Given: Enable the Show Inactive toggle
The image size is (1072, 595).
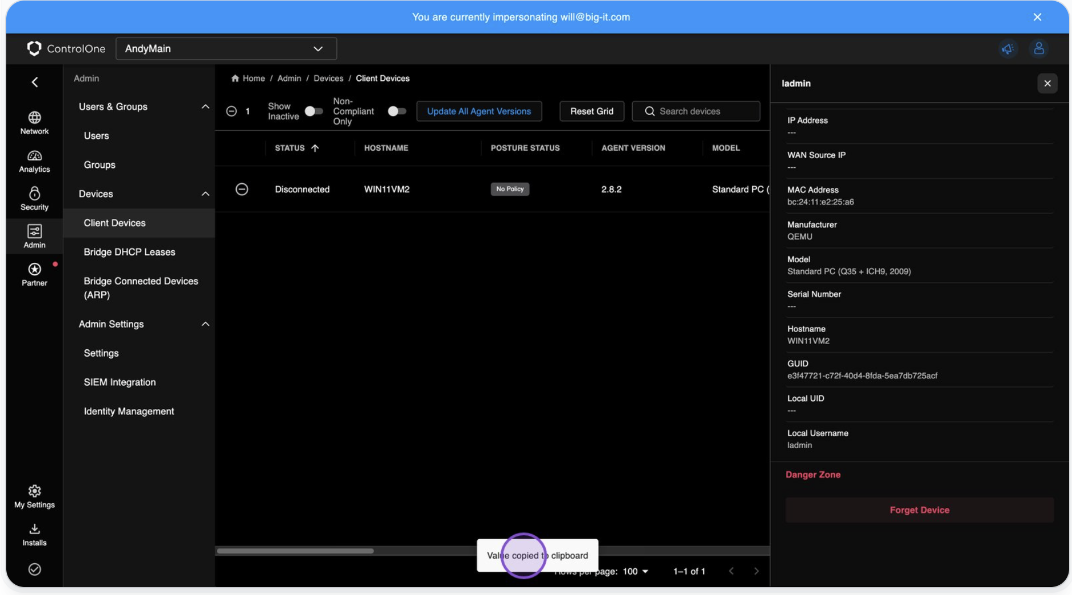Looking at the screenshot, I should pos(314,111).
